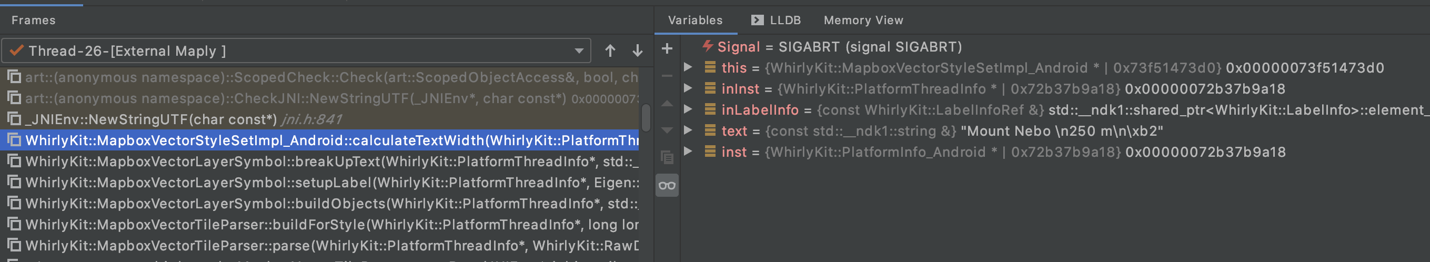Select the Frames panel header
The image size is (1430, 262).
click(x=33, y=20)
